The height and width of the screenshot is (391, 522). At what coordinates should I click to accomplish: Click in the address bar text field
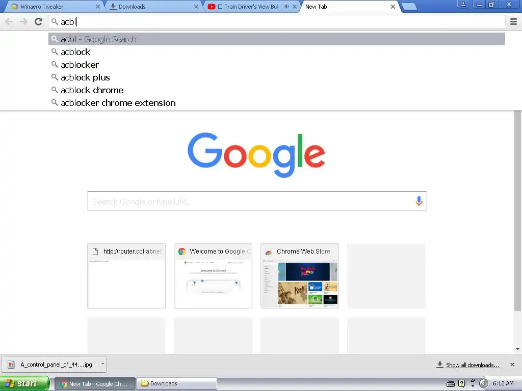coord(277,21)
